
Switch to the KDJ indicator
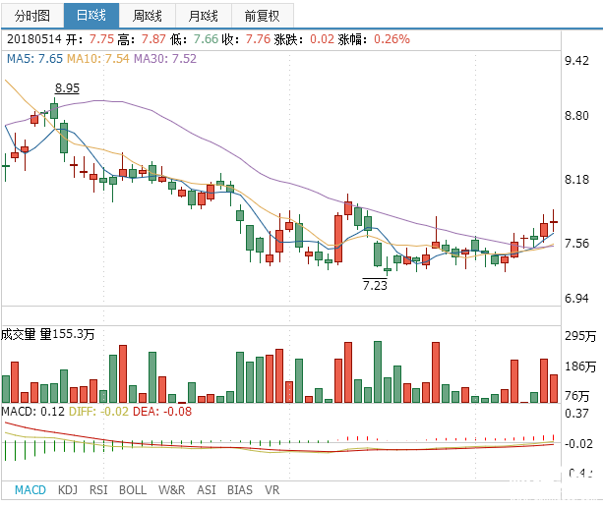68,490
